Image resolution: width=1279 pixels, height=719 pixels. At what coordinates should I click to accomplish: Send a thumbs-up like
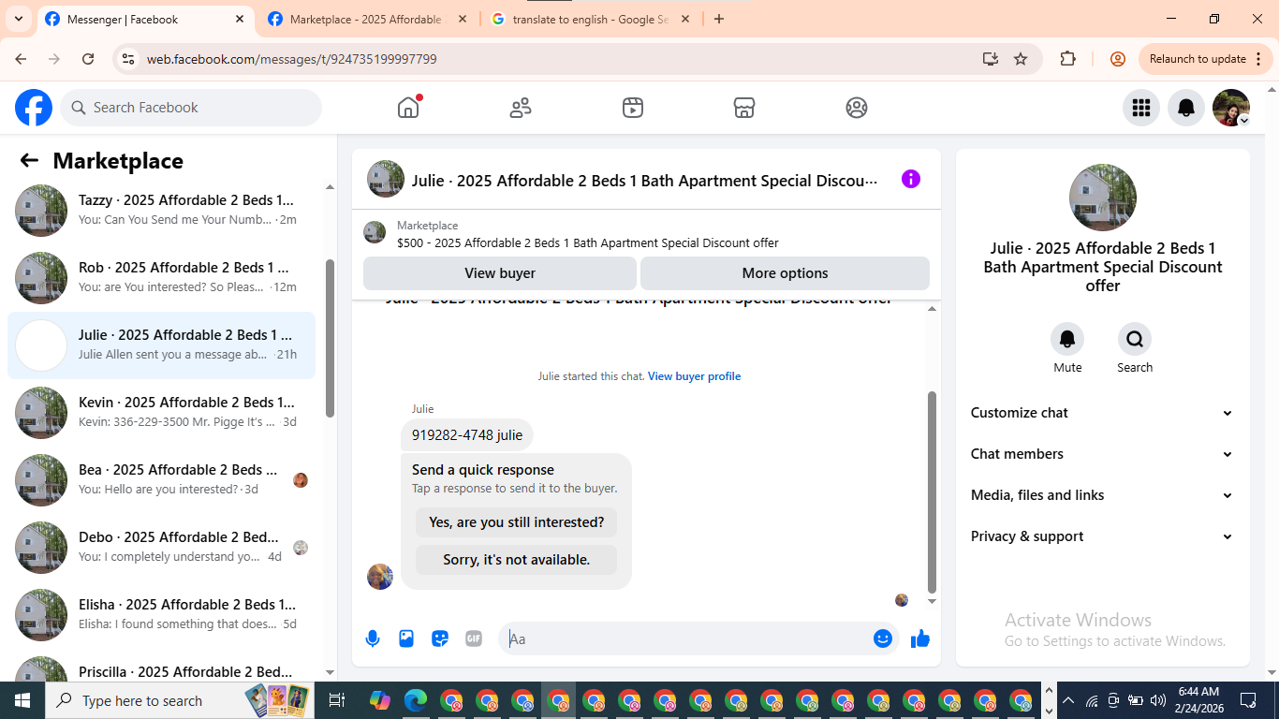[x=920, y=638]
